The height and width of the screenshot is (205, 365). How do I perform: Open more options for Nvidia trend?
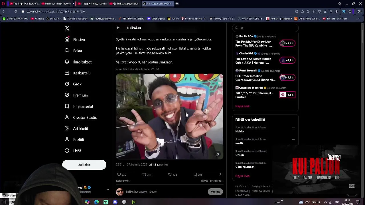point(293,128)
